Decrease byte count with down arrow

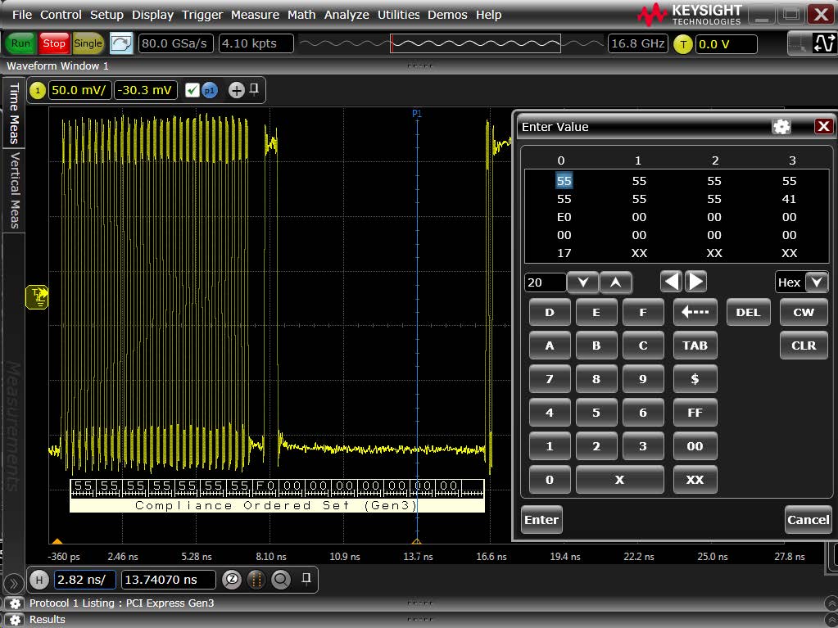point(582,282)
